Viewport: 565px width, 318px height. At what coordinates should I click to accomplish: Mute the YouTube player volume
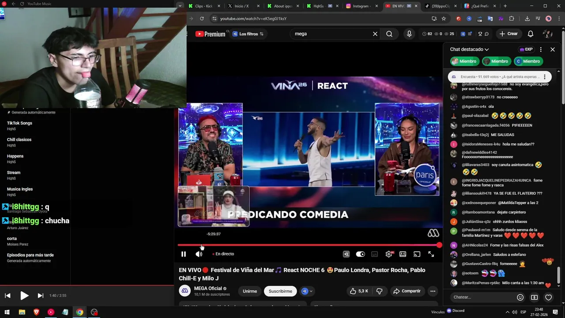click(x=199, y=254)
